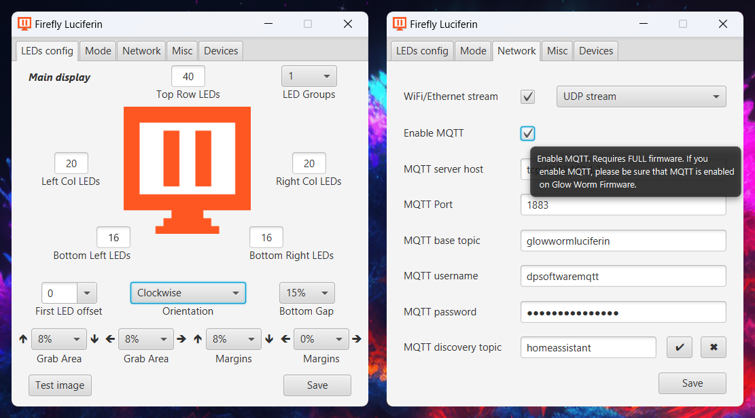Viewport: 755px width, 418px height.
Task: Open Network tab in left window
Action: (x=141, y=51)
